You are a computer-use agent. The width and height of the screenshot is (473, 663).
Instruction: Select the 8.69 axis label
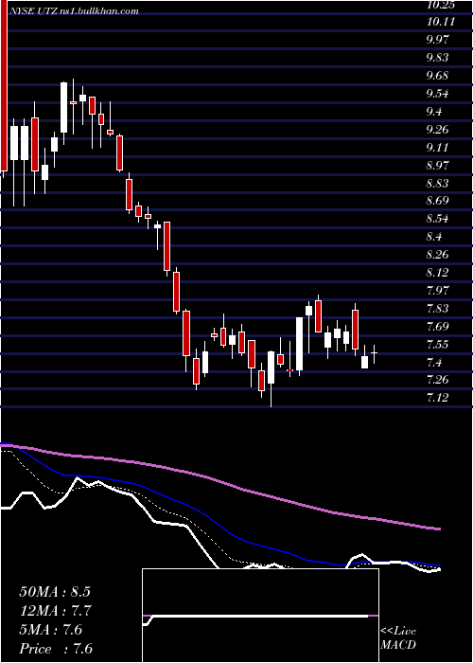[x=439, y=201]
